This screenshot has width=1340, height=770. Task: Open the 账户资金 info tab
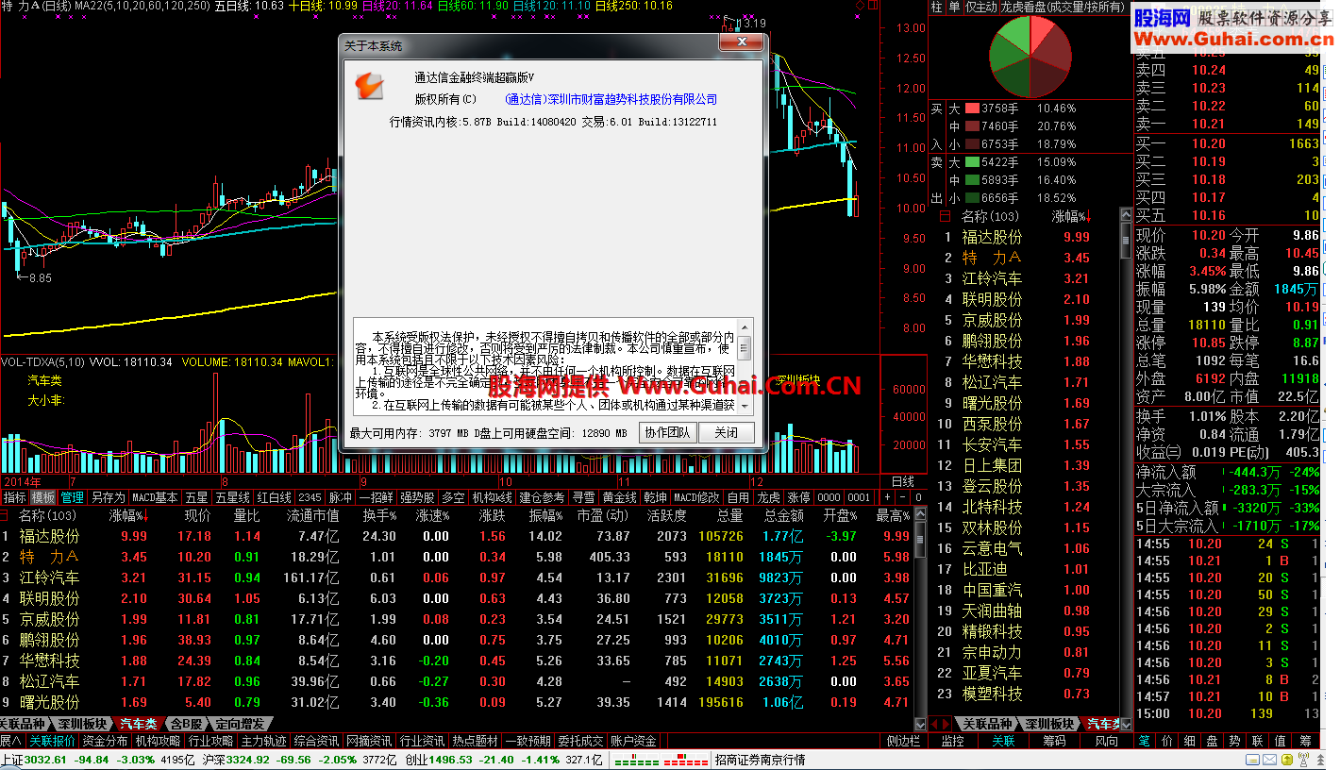coord(633,741)
